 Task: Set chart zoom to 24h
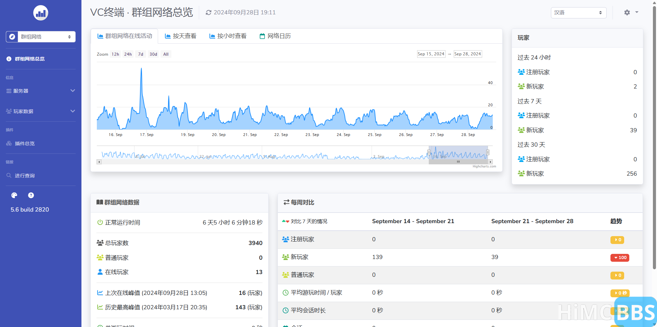click(128, 54)
